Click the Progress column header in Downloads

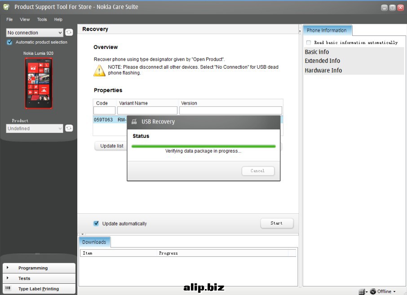223,253
